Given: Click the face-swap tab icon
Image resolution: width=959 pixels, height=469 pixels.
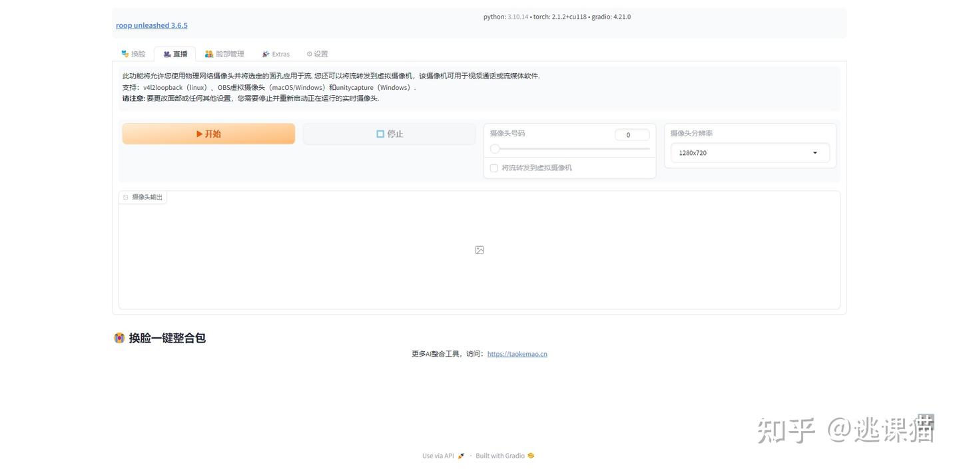Looking at the screenshot, I should point(125,54).
